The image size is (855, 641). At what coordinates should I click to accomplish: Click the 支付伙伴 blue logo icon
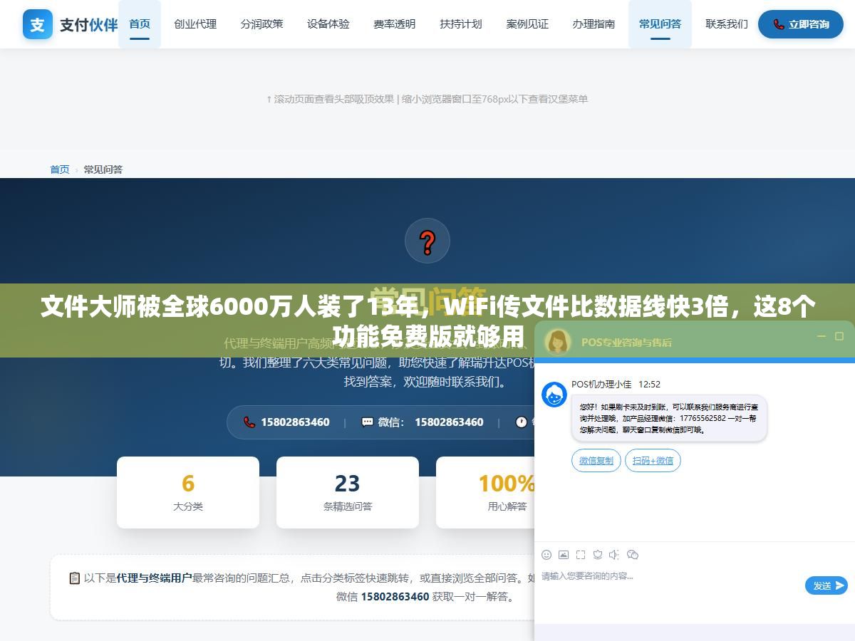coord(37,24)
